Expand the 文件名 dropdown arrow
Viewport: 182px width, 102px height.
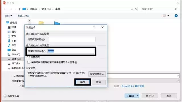click(178, 76)
